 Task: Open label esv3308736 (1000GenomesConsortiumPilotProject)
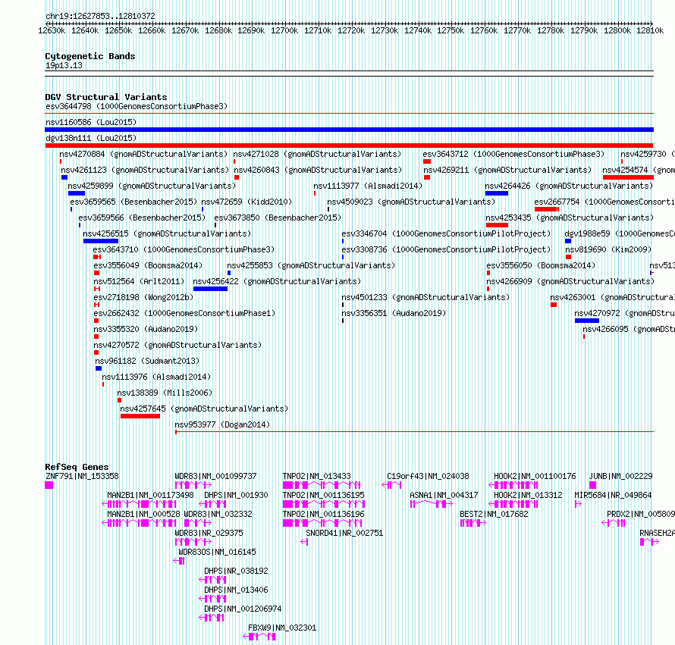click(x=446, y=249)
